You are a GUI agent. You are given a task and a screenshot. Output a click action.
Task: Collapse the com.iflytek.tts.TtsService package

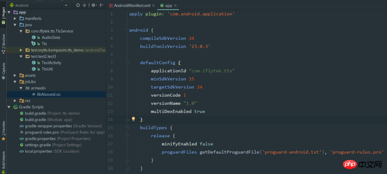click(x=21, y=31)
